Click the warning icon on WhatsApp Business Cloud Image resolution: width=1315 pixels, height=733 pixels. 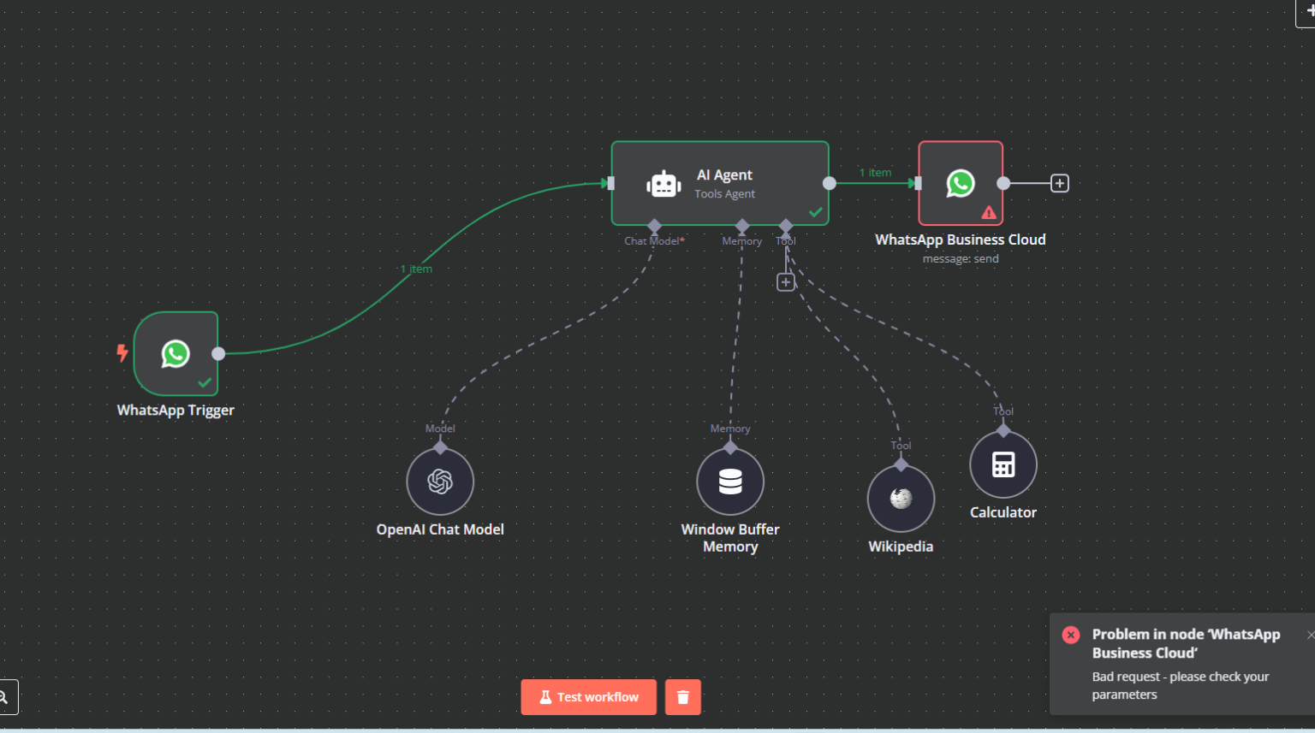[x=989, y=212]
